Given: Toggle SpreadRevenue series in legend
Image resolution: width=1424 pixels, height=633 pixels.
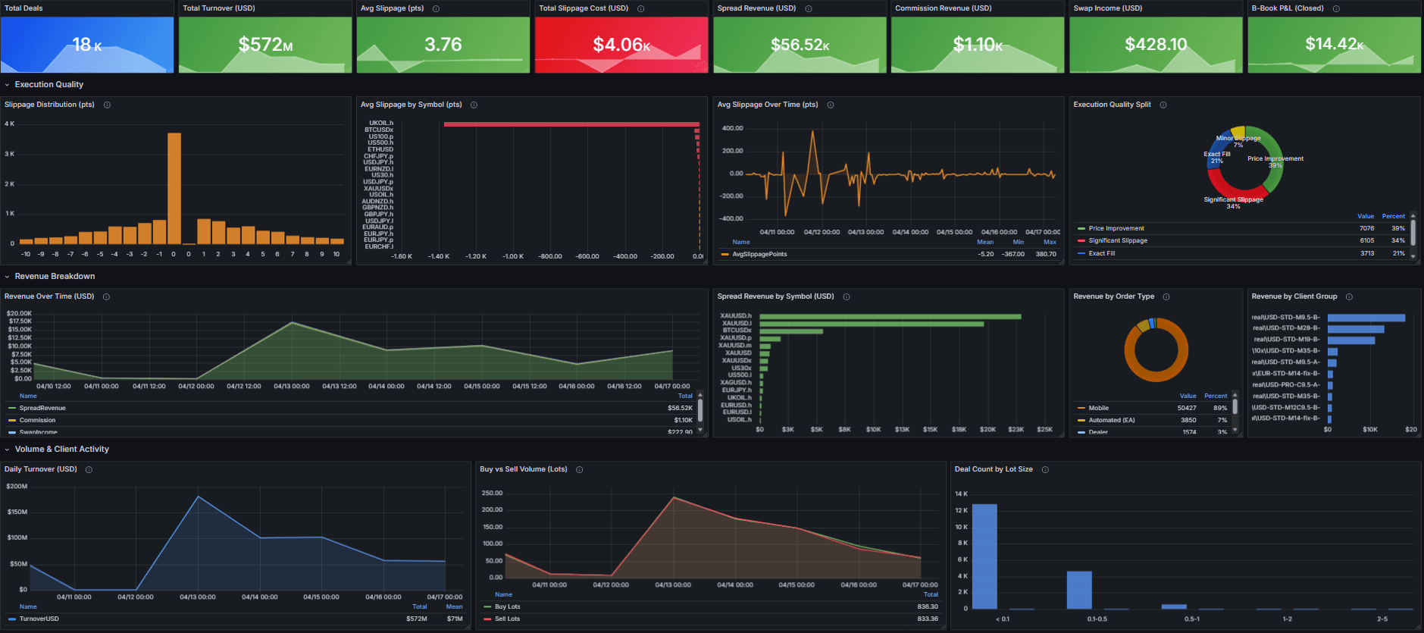Looking at the screenshot, I should 42,408.
